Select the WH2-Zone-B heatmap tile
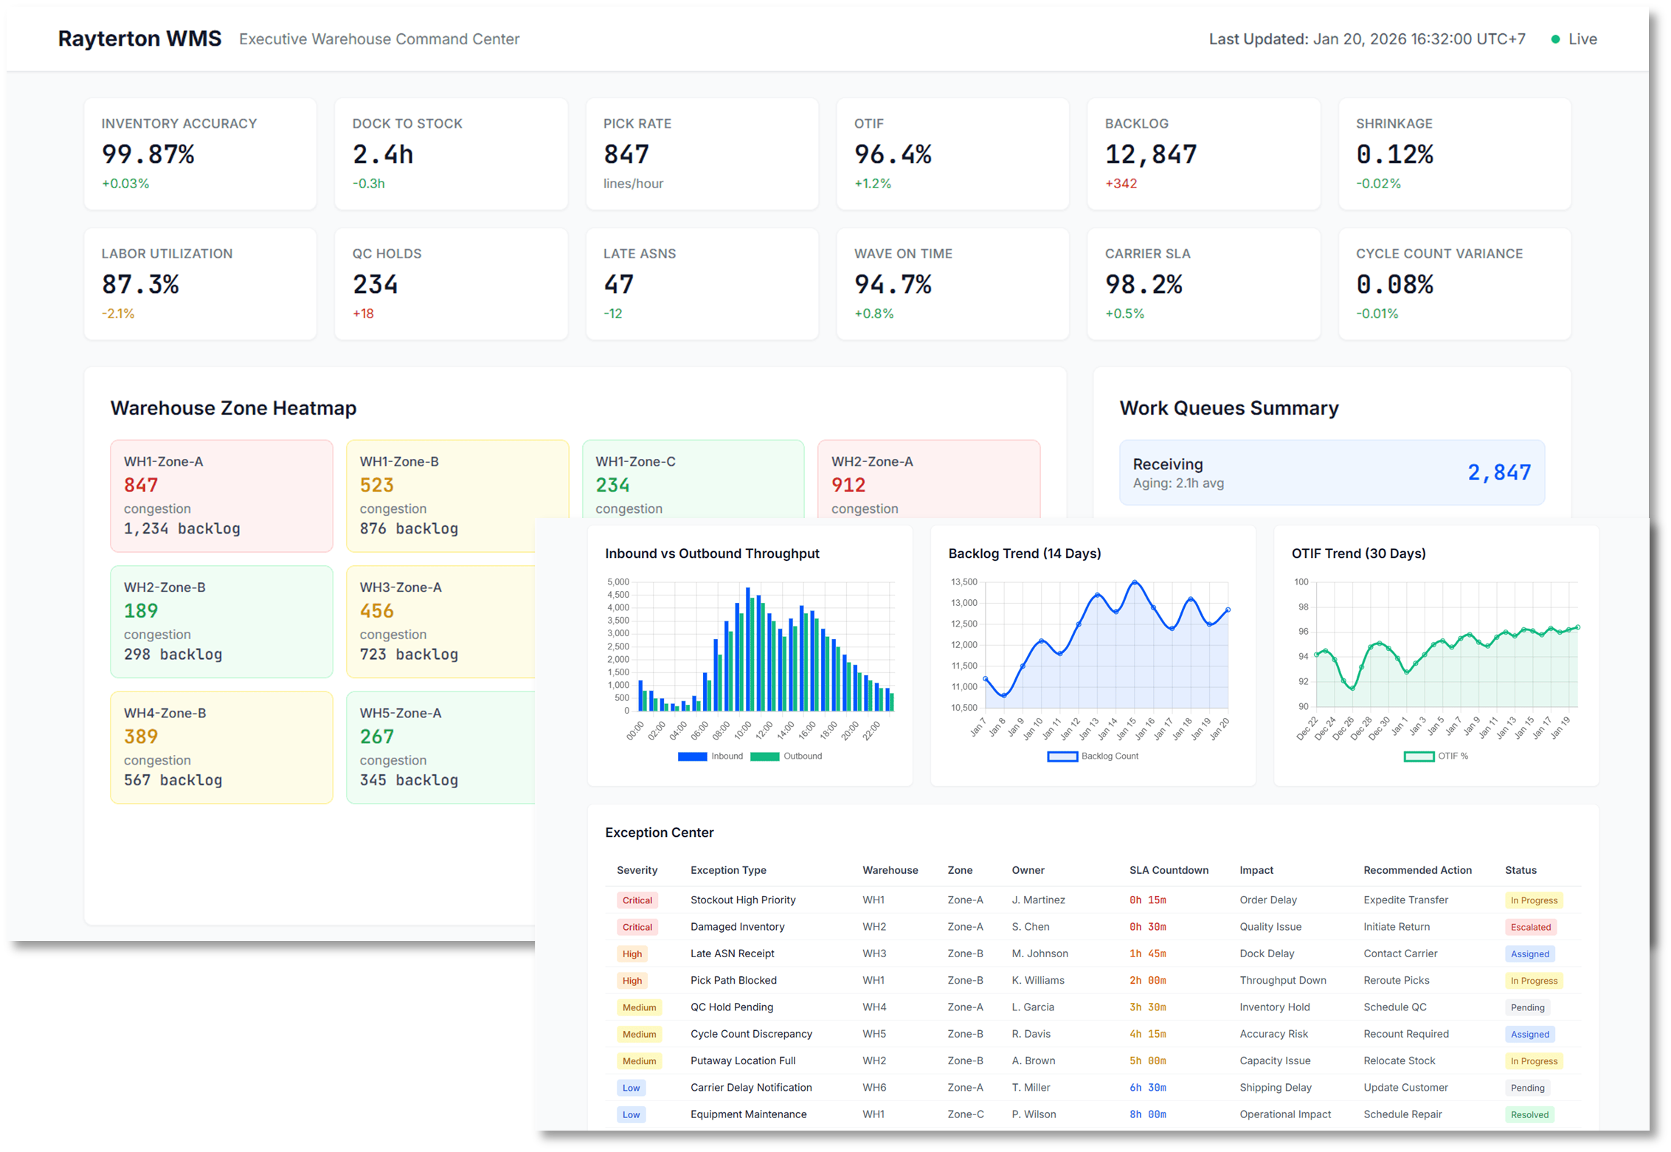The image size is (1671, 1152). pos(221,621)
